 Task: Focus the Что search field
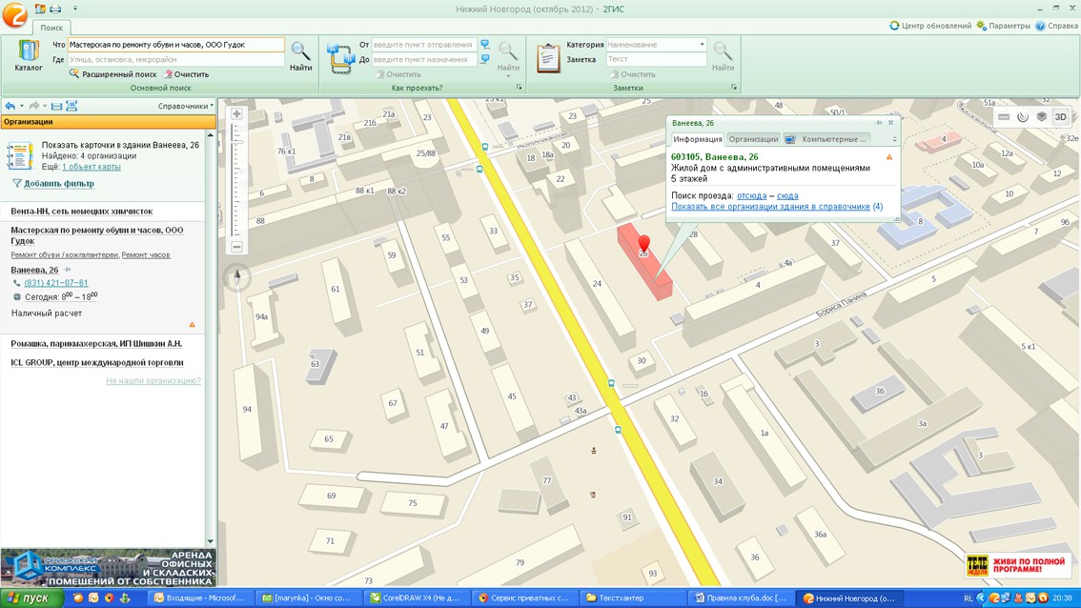tap(175, 44)
